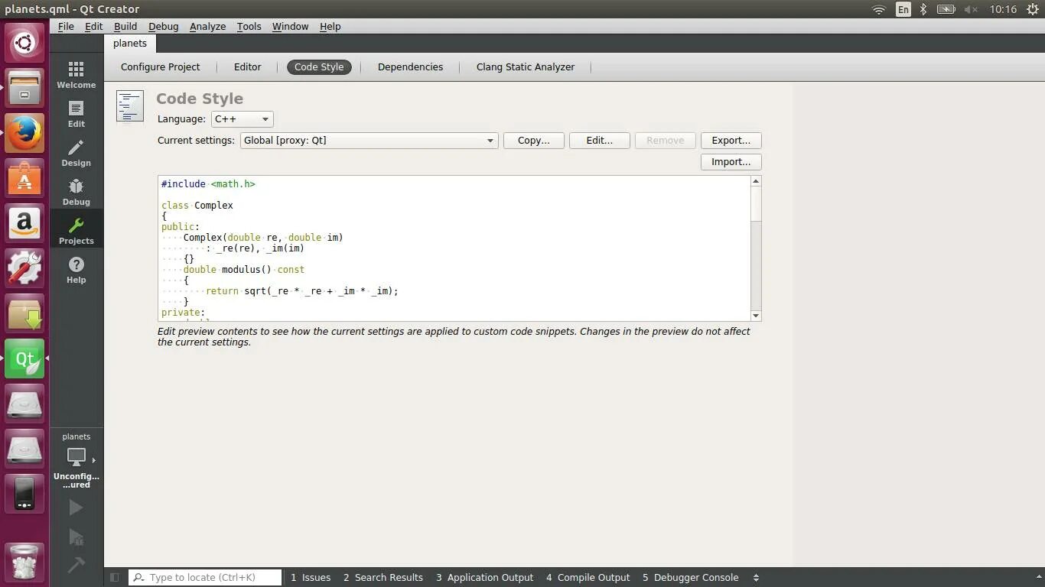This screenshot has width=1045, height=587.
Task: Switch to Configure Project tab
Action: click(x=160, y=67)
